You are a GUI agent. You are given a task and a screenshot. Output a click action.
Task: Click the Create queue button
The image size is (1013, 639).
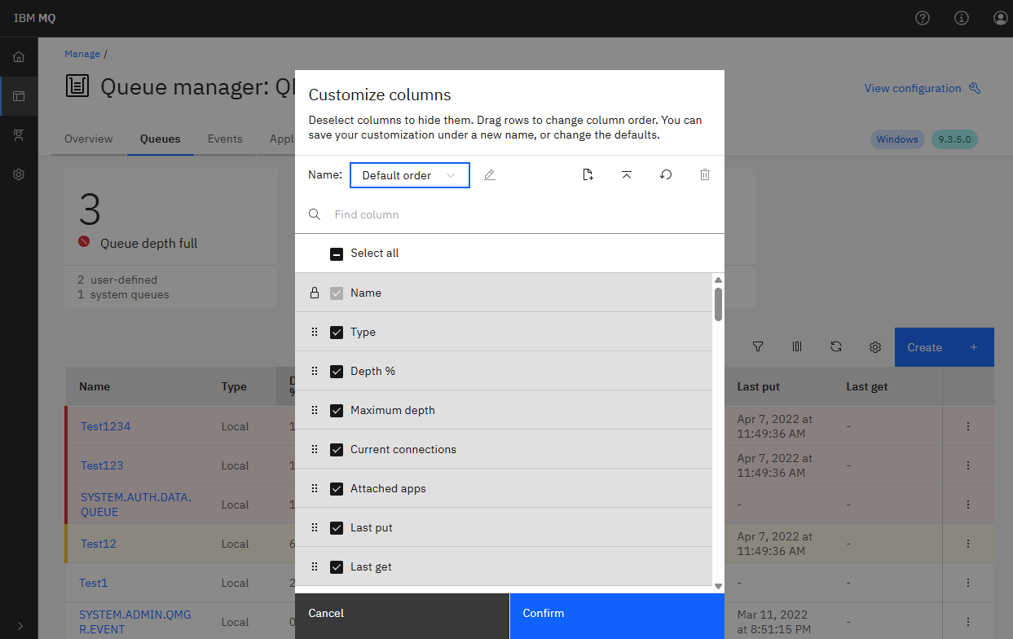(945, 347)
